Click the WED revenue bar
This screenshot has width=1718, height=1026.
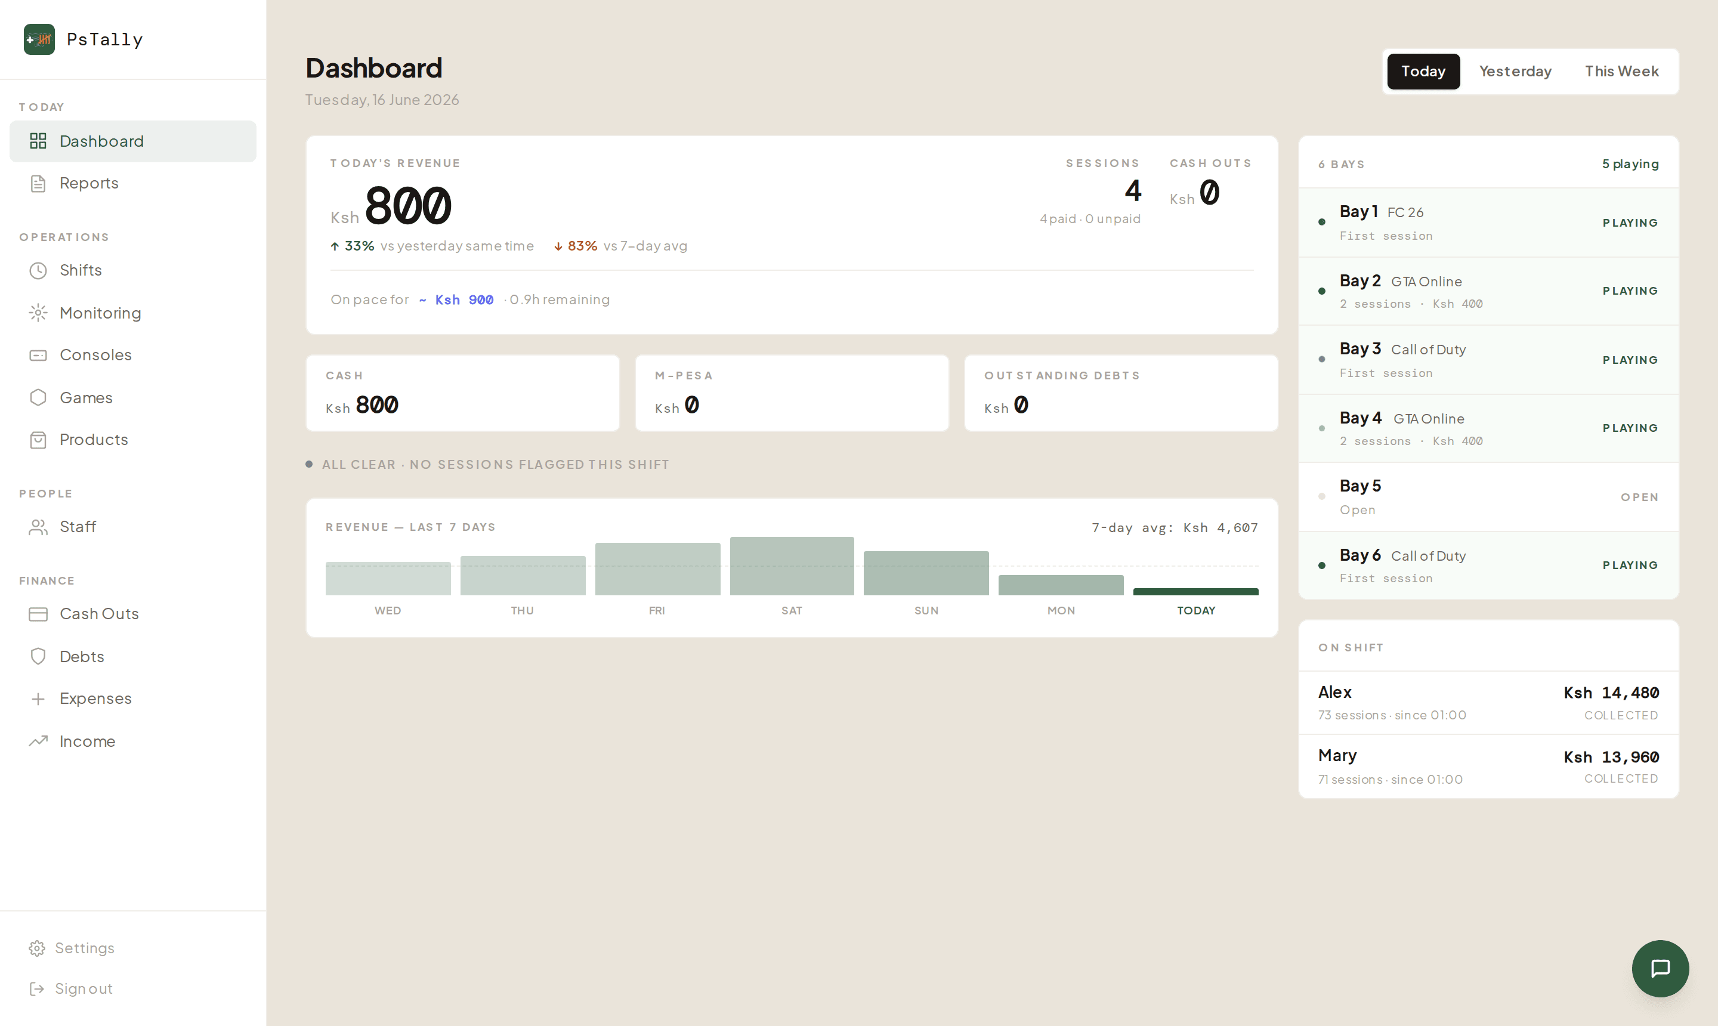click(388, 579)
